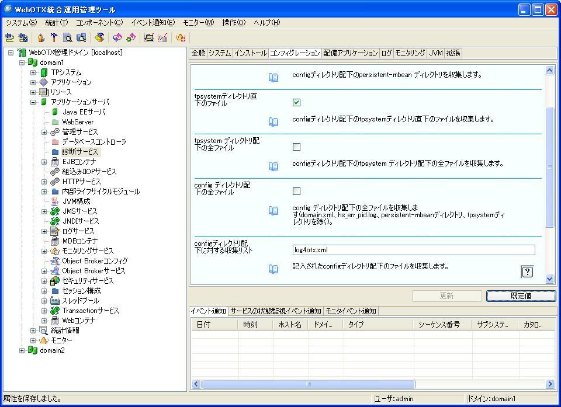Screen dimensions: 561x407
Task: Select Java EEサーバ in the tree
Action: point(84,112)
